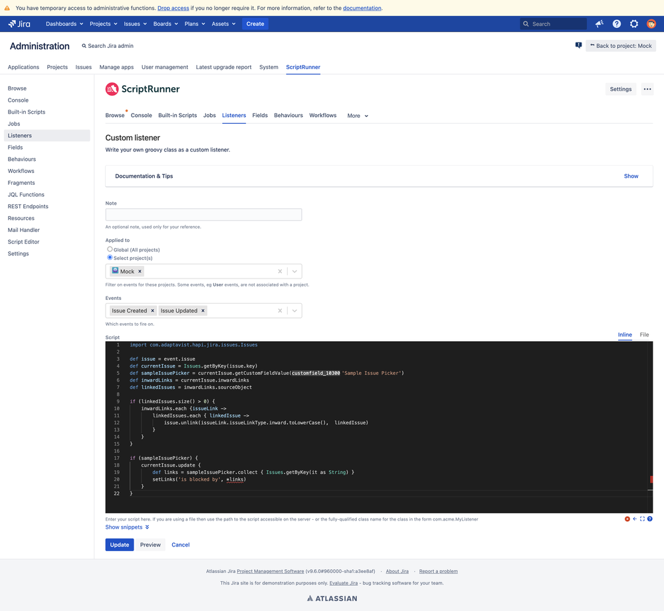This screenshot has width=664, height=611.
Task: Select the Inline script tab
Action: [625, 334]
